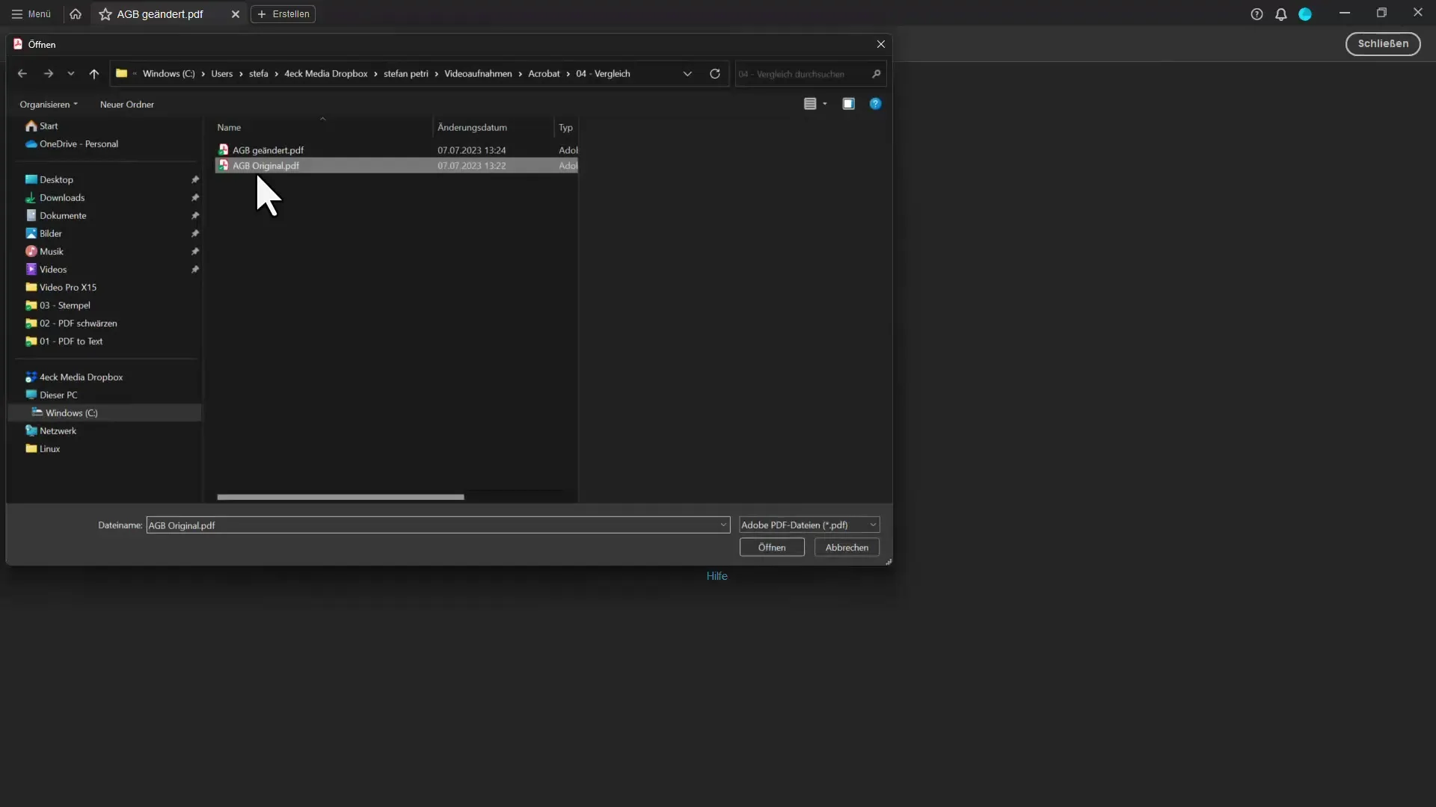Click the forward navigation arrow icon
This screenshot has width=1436, height=807.
[x=47, y=73]
